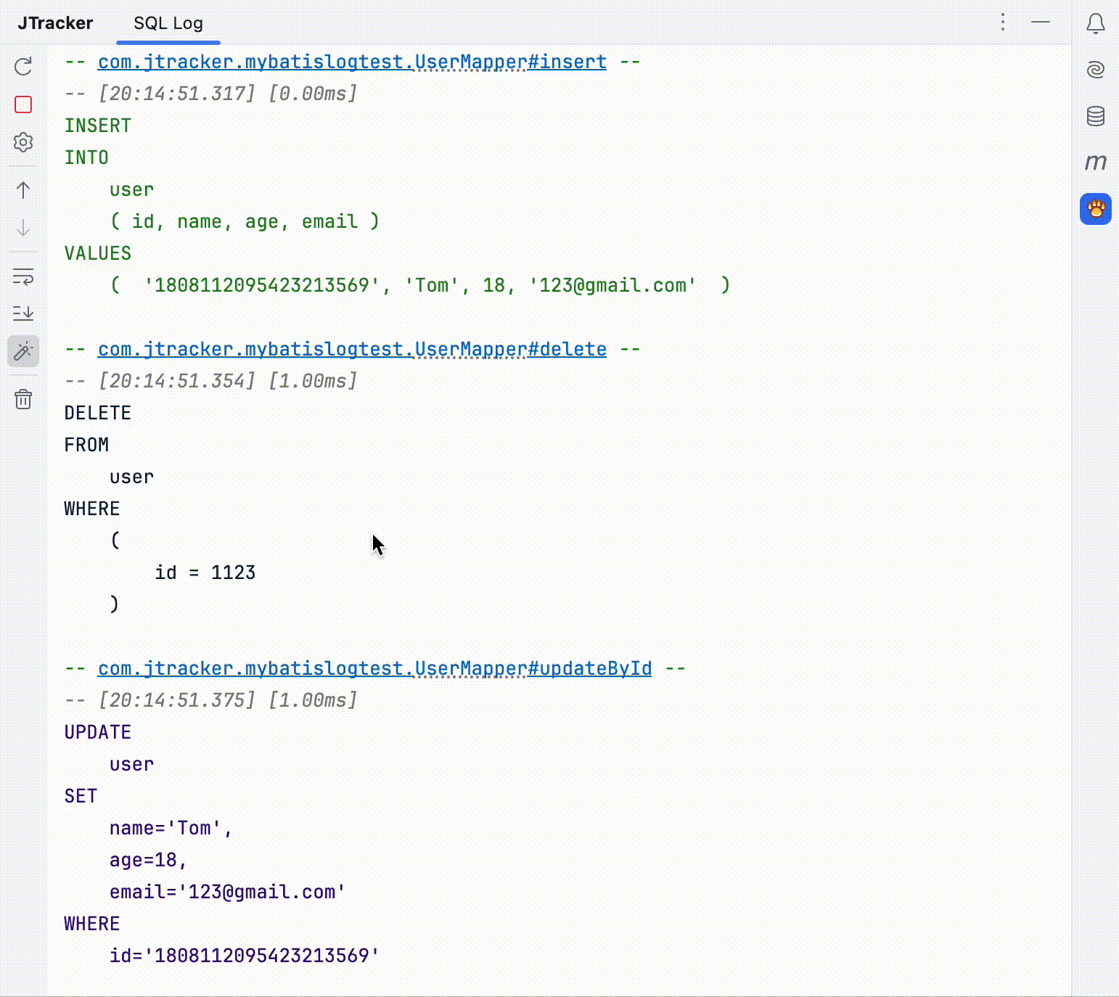
Task: Open the Maven tool window
Action: [x=1095, y=162]
